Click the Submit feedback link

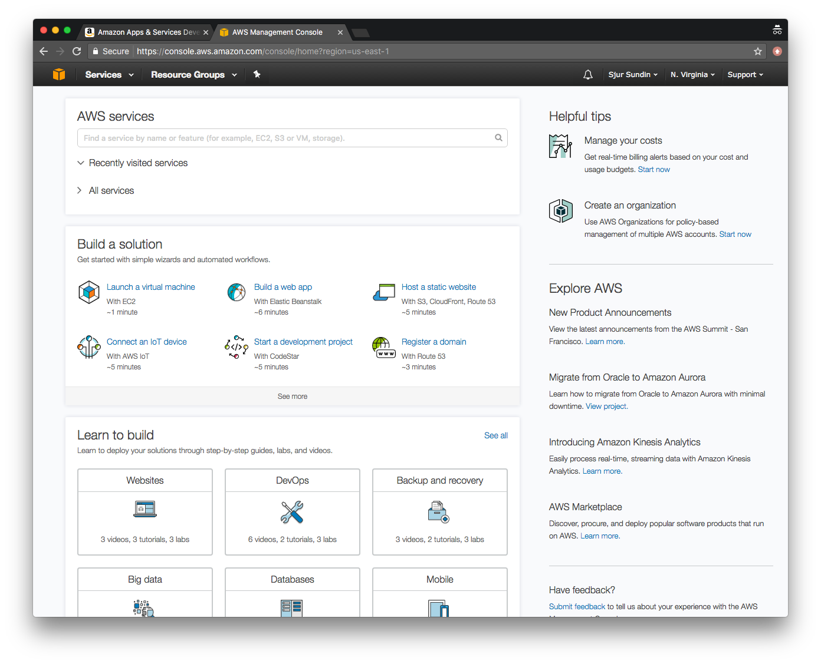pyautogui.click(x=577, y=607)
